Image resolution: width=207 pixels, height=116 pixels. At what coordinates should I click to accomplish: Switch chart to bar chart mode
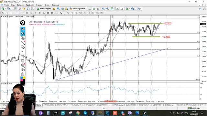tap(90, 9)
